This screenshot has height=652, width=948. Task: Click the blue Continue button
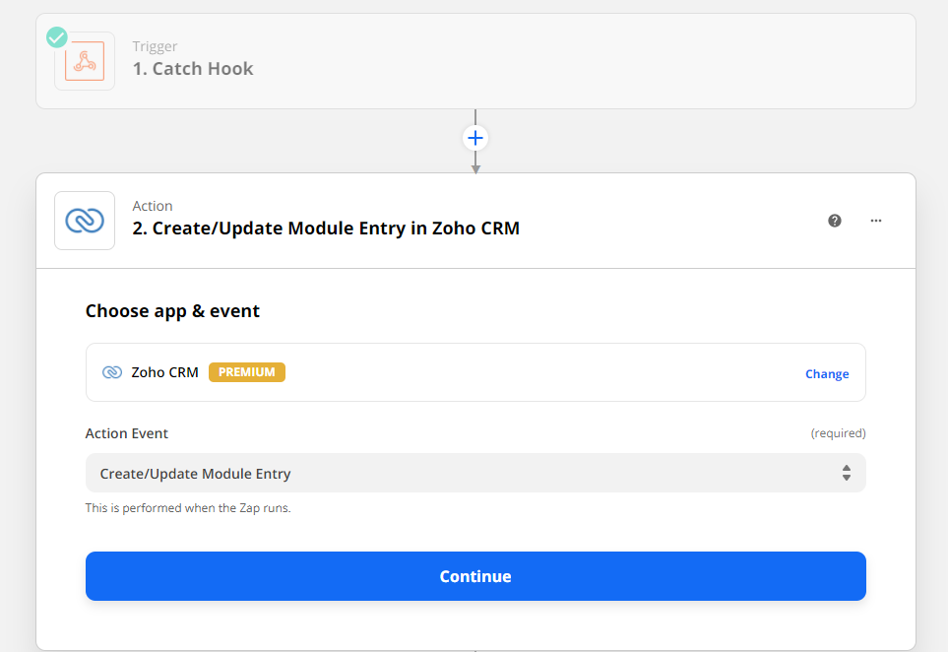pos(475,576)
